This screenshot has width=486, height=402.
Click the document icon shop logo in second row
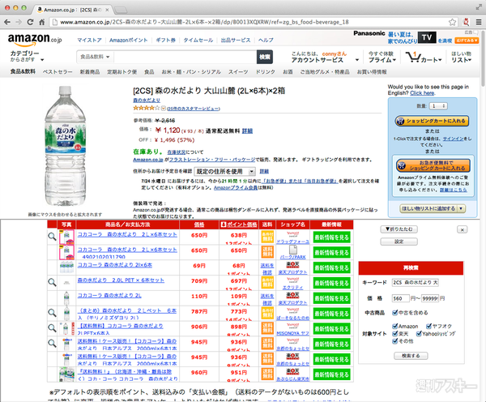293,250
